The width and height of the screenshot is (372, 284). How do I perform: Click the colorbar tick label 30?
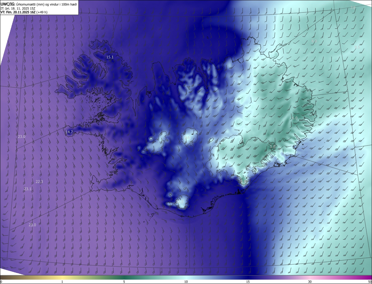[310, 282]
